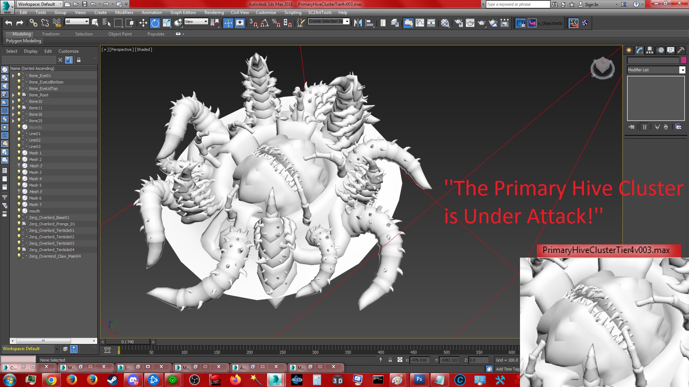The width and height of the screenshot is (689, 387).
Task: Open the Hierarchy command panel tab
Action: [x=650, y=50]
